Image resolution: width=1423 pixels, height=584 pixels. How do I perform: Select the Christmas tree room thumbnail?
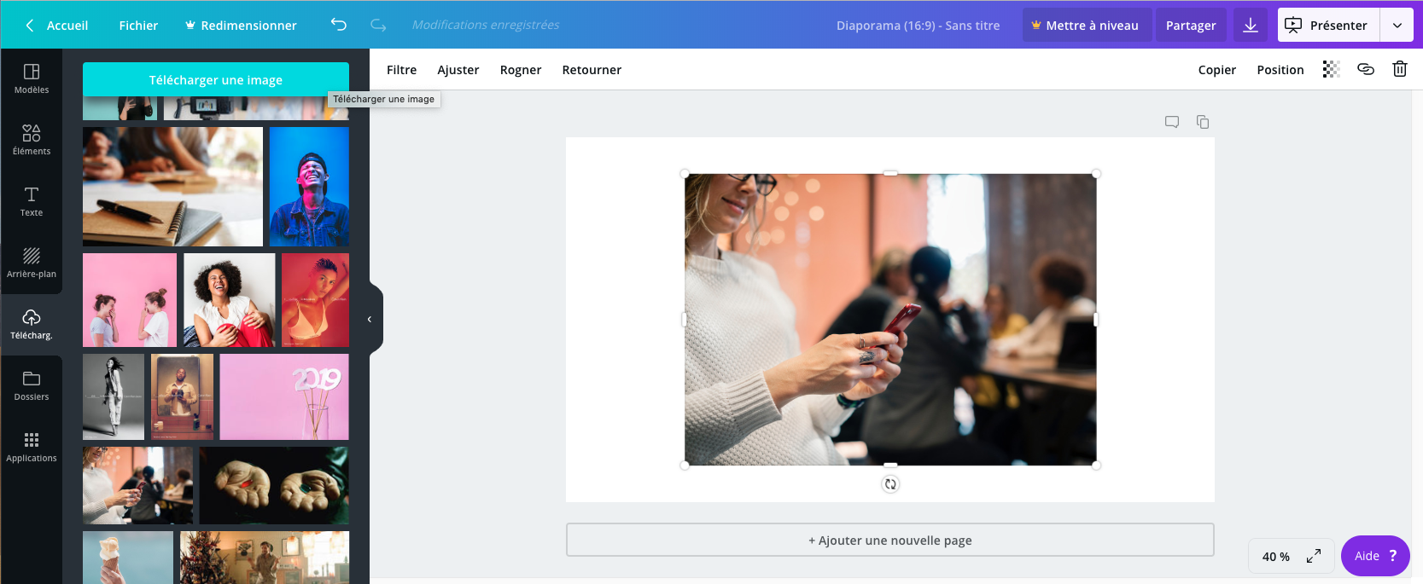[265, 558]
